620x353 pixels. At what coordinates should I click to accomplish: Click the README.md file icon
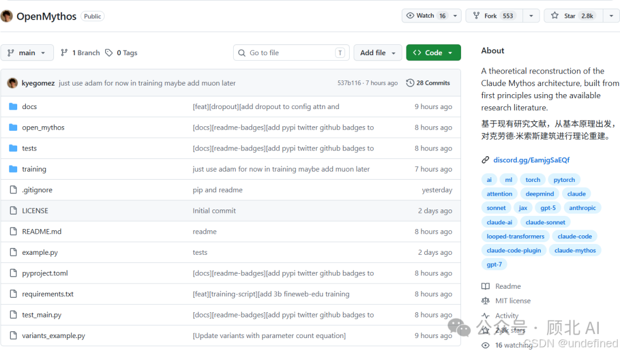pyautogui.click(x=13, y=231)
